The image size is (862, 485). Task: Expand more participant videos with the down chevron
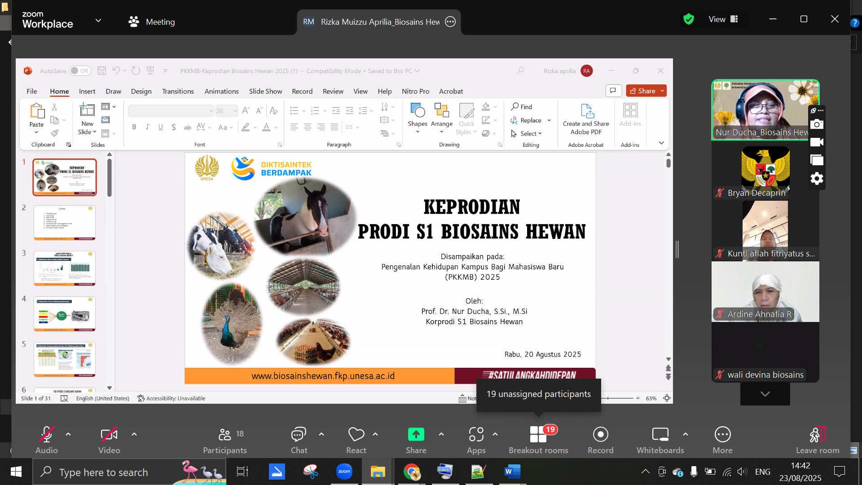pyautogui.click(x=765, y=394)
